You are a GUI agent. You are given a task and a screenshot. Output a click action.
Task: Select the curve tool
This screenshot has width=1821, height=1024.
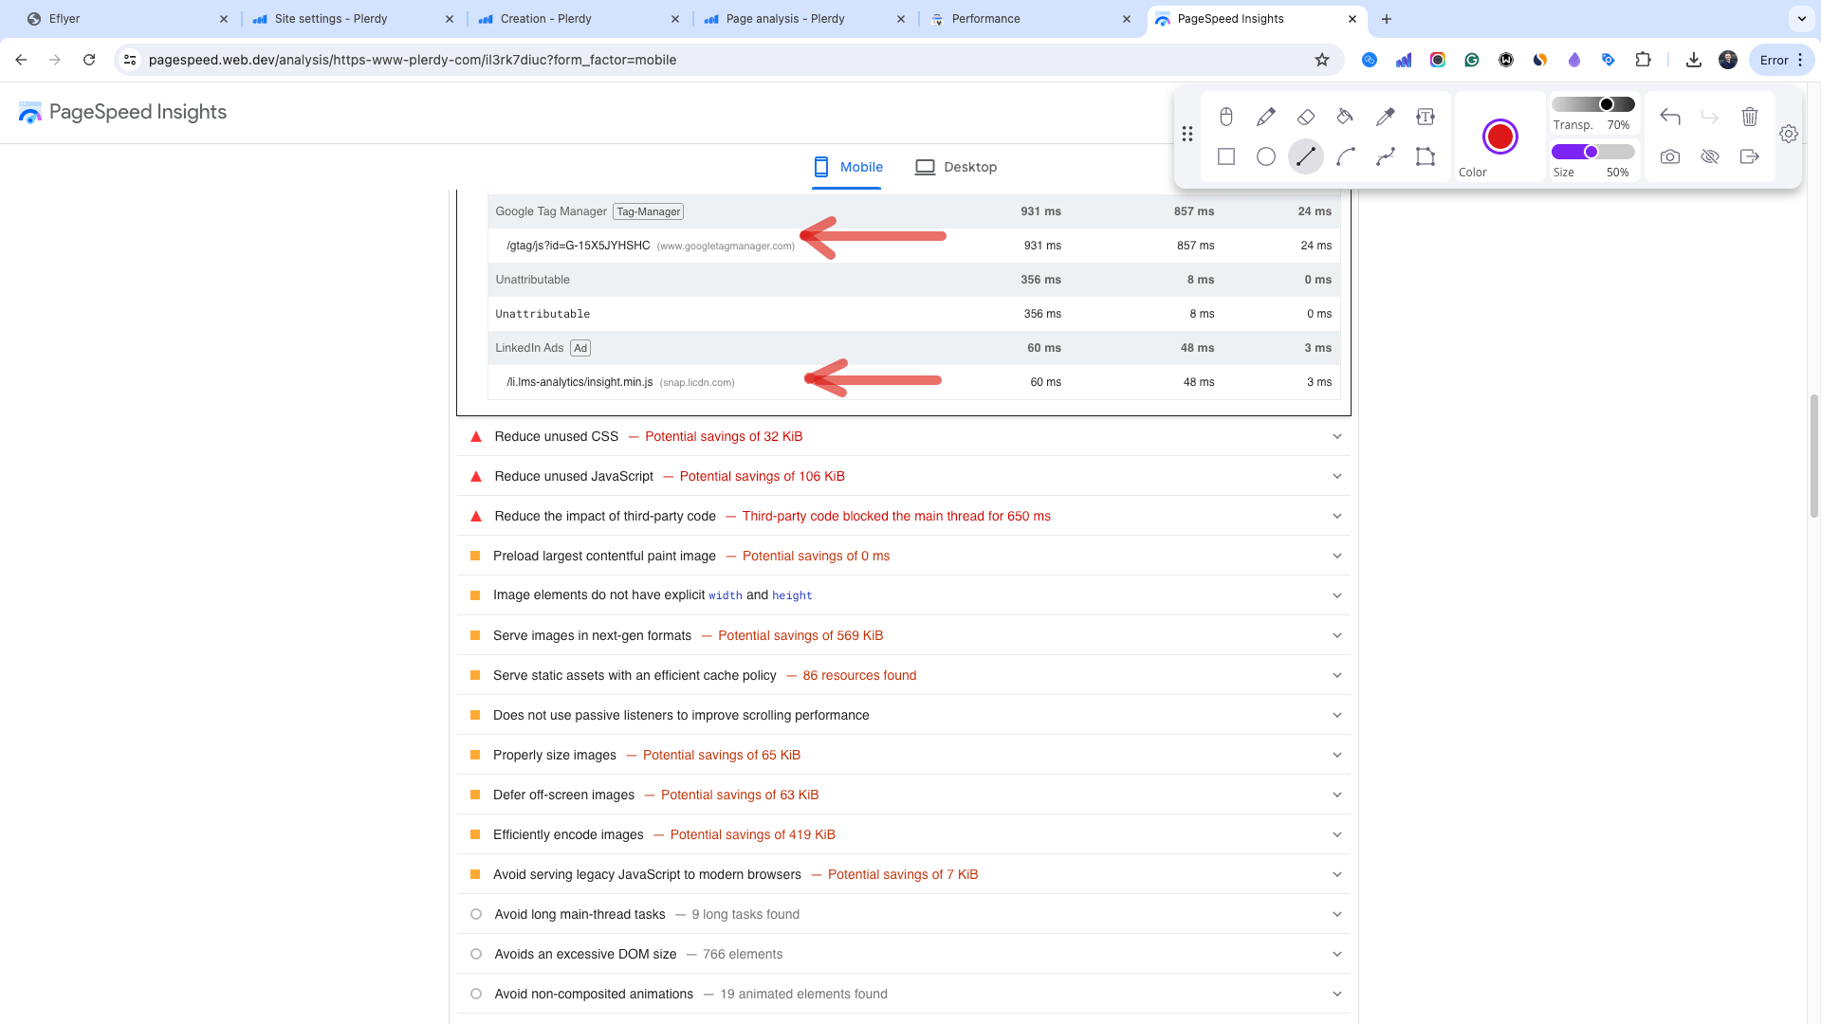1346,156
